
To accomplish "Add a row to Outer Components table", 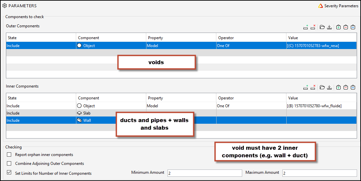I will coord(305,27).
